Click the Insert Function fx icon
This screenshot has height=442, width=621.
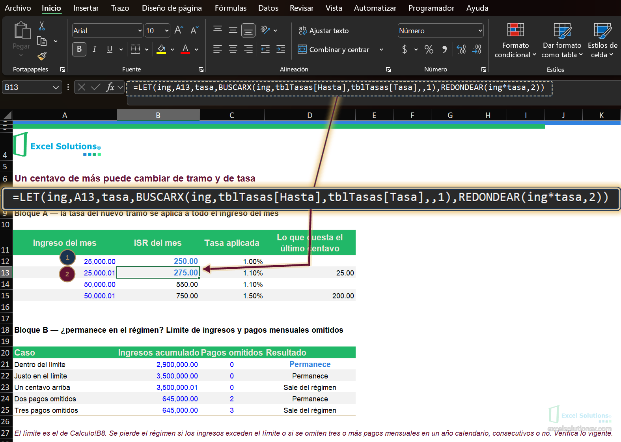(110, 87)
